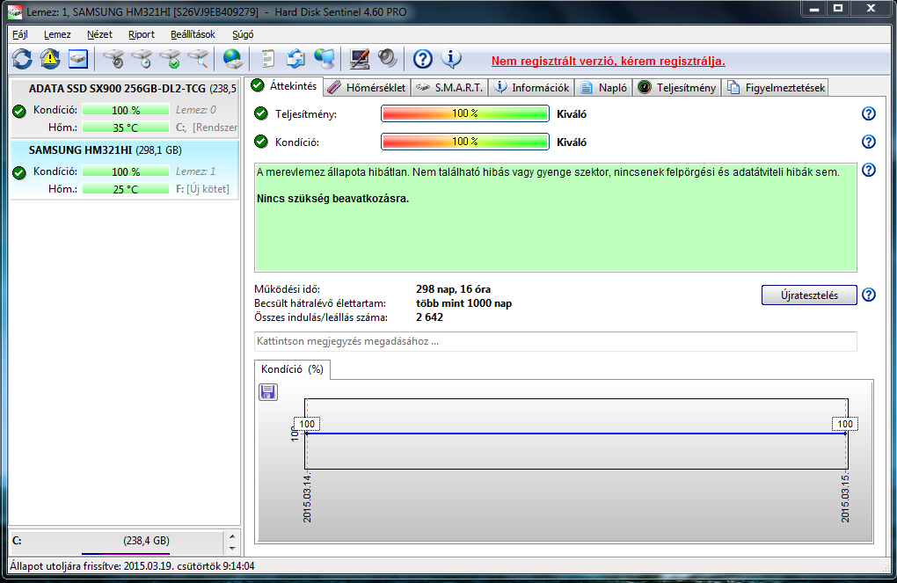The image size is (897, 583).
Task: Click ADATA SSD temperature 35 °C bar
Action: (126, 127)
